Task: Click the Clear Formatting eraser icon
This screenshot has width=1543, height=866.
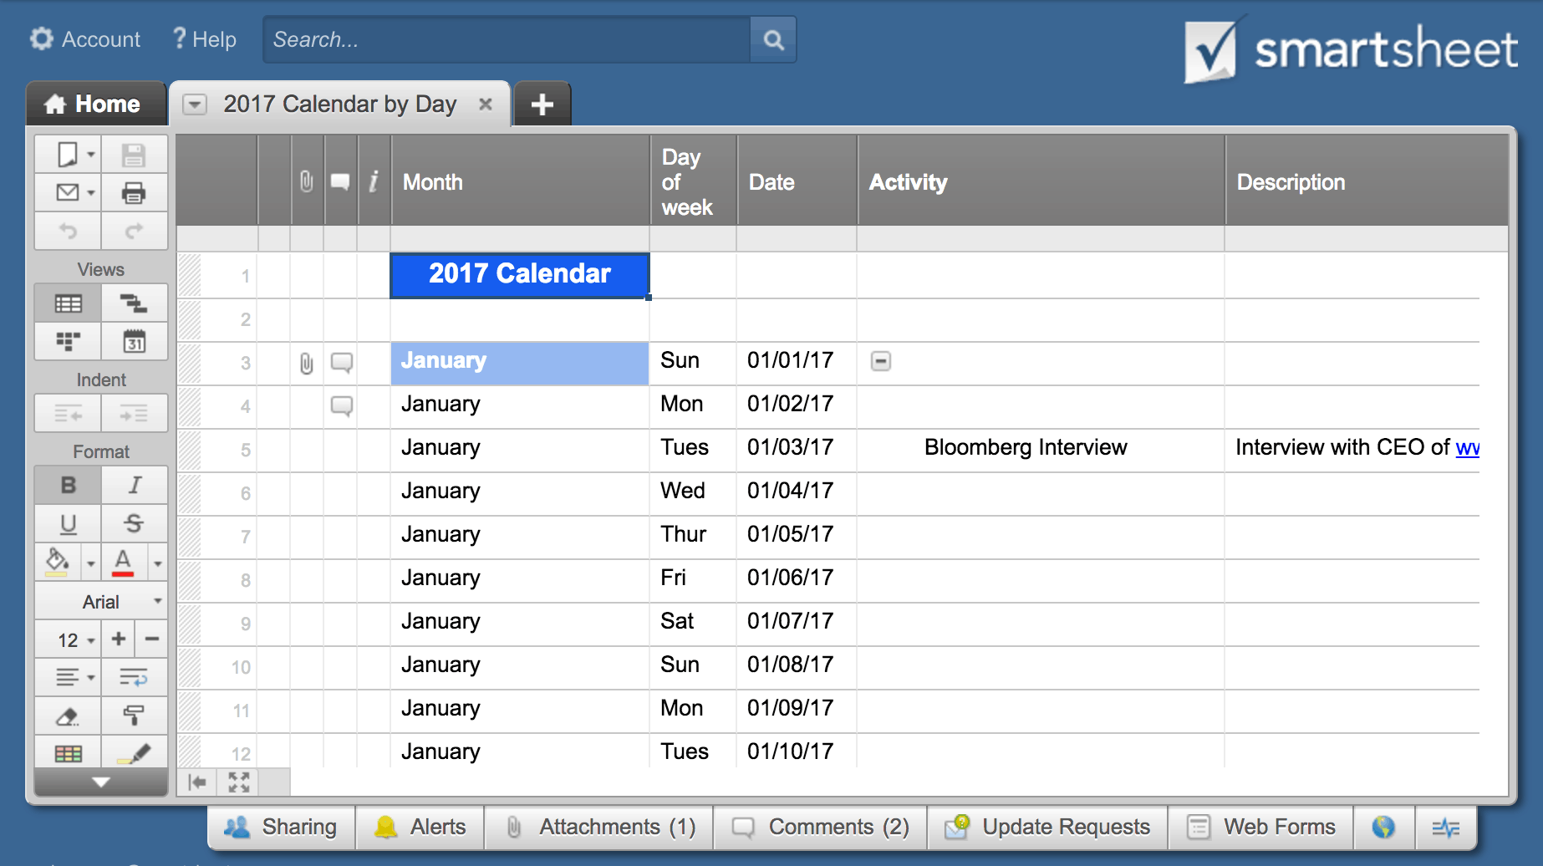Action: pos(68,716)
